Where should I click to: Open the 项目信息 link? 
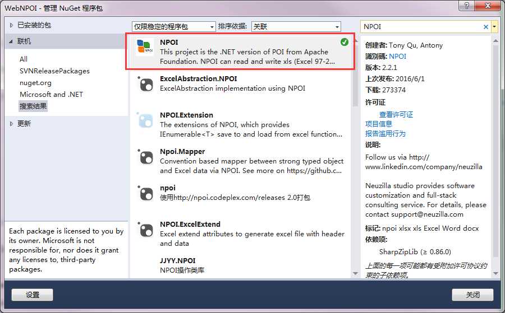click(x=378, y=124)
